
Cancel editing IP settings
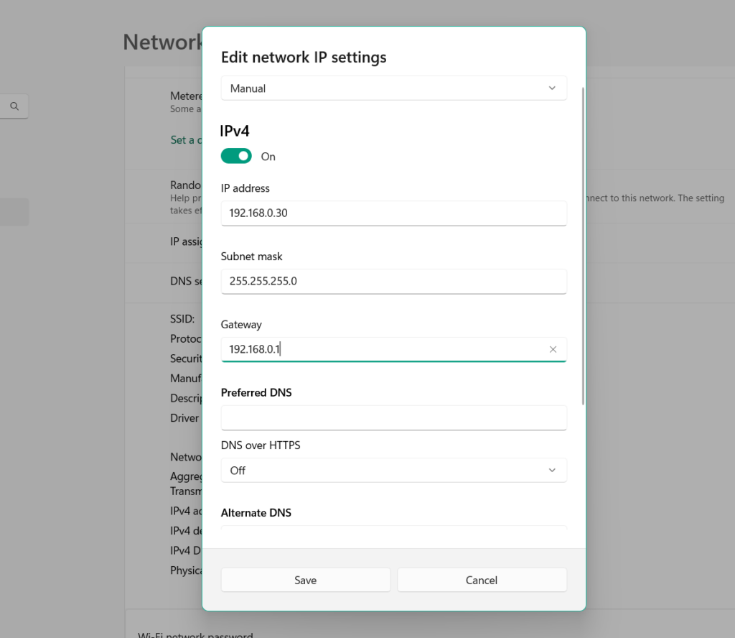[482, 581]
